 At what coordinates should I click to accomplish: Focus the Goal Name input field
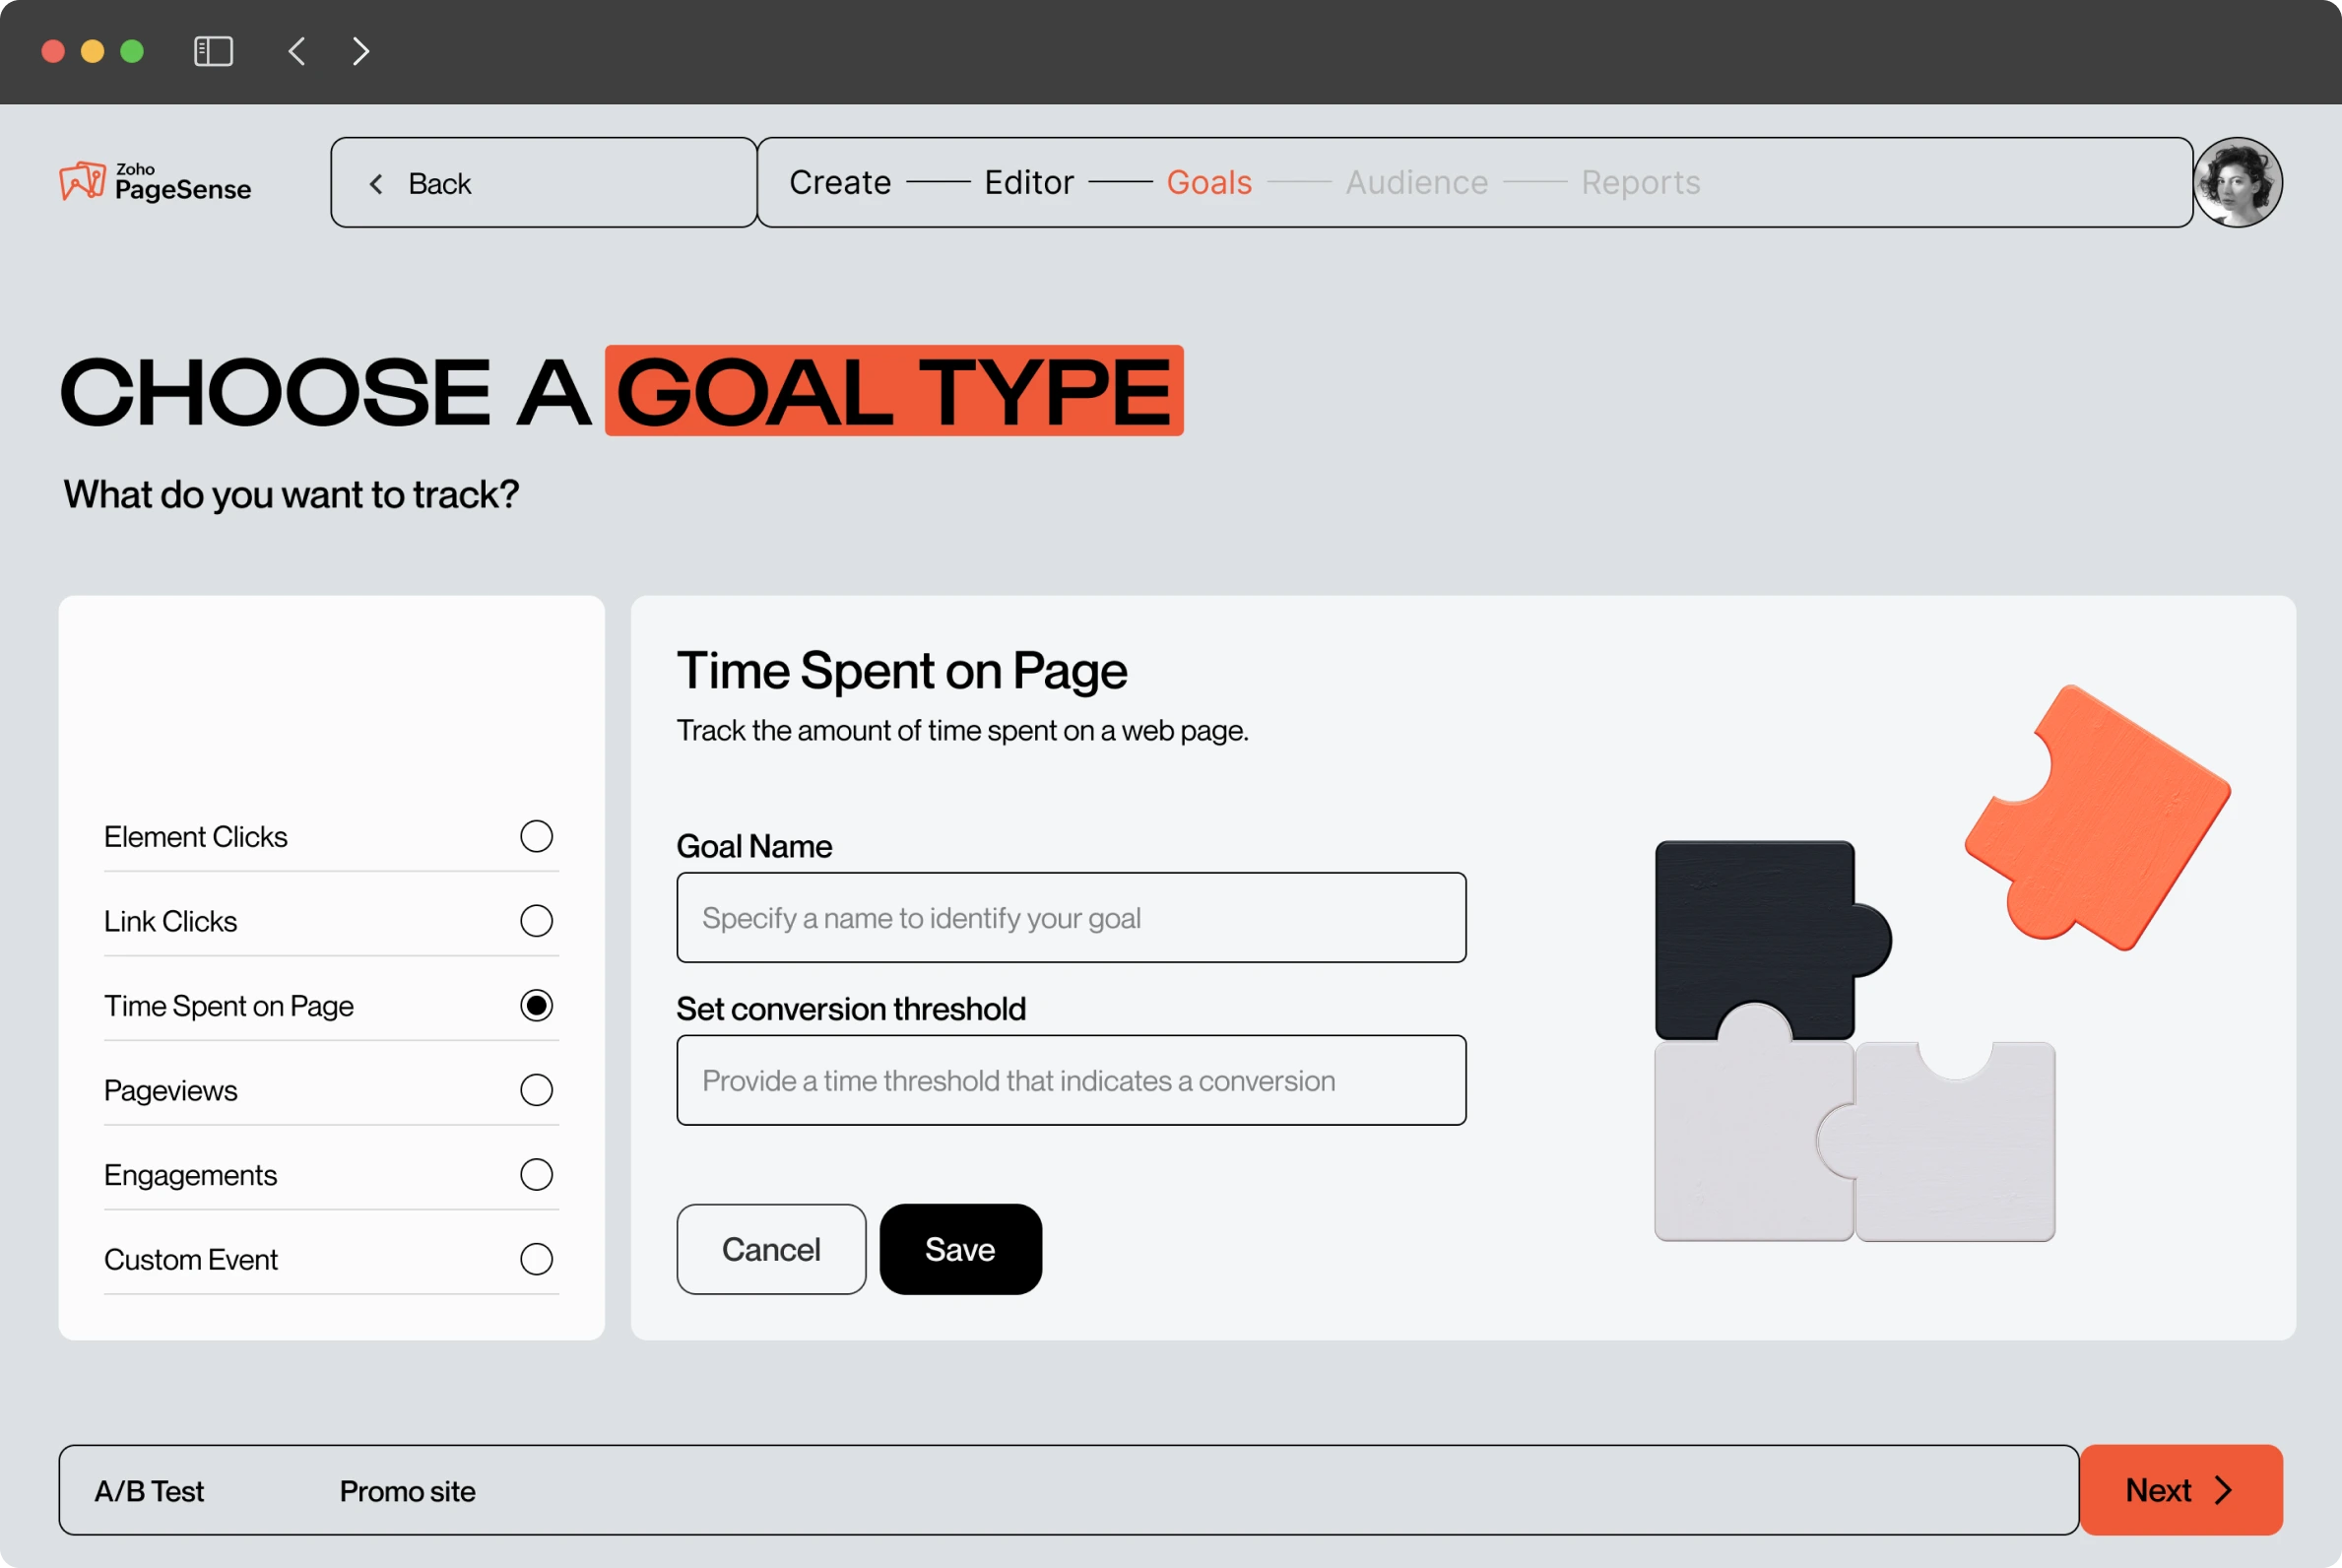(1071, 917)
